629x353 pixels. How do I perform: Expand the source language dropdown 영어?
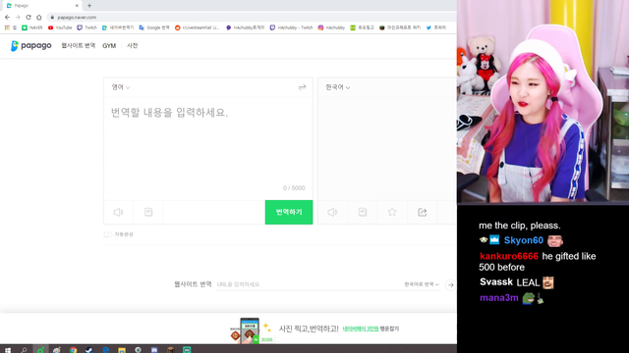pyautogui.click(x=121, y=87)
